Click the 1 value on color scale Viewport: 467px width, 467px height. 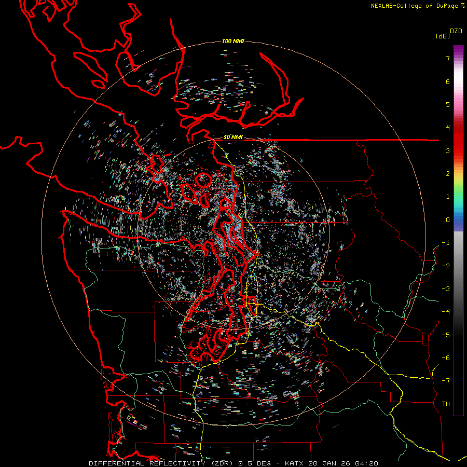pyautogui.click(x=448, y=197)
